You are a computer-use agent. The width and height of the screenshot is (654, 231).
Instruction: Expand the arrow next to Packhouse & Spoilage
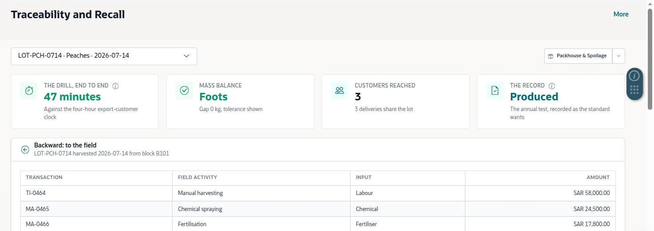click(x=619, y=56)
